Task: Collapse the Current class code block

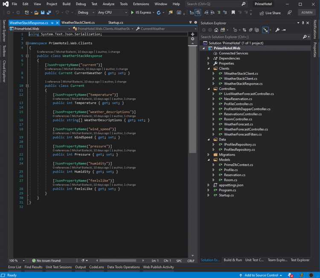Action: pos(27,86)
